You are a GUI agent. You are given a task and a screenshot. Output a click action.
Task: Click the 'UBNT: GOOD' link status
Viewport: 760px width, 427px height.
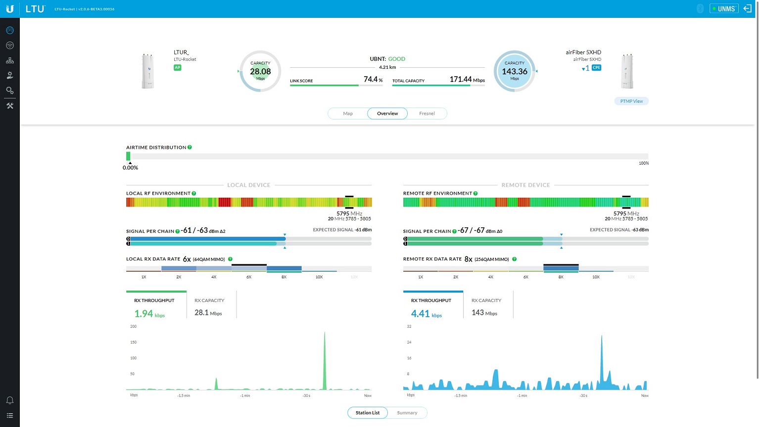click(387, 59)
